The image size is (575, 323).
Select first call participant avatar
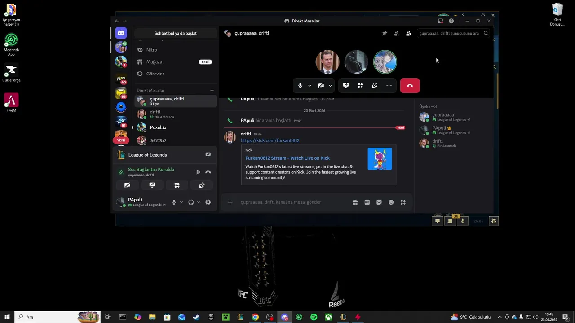tap(327, 62)
